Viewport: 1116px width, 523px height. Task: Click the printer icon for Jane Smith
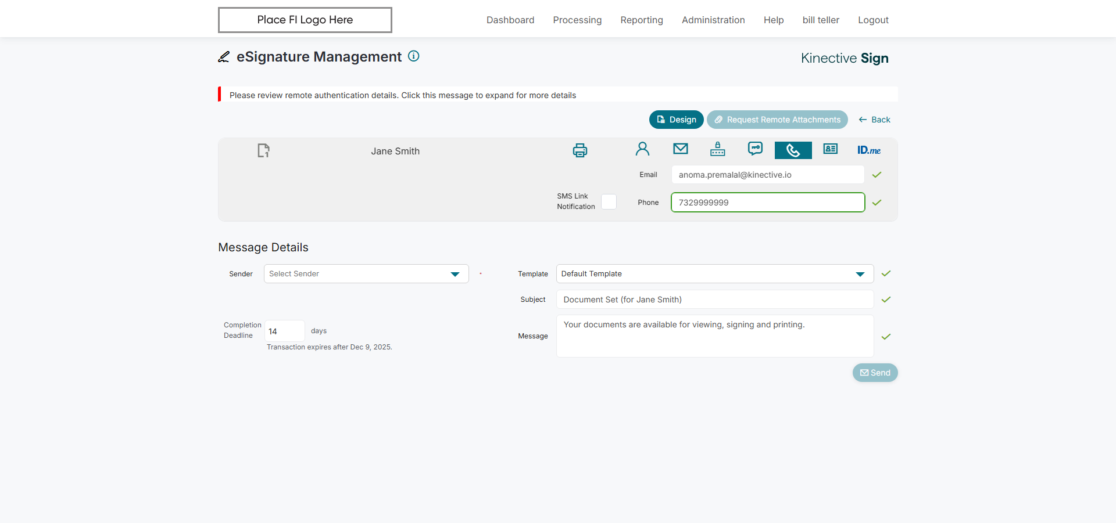pyautogui.click(x=580, y=150)
